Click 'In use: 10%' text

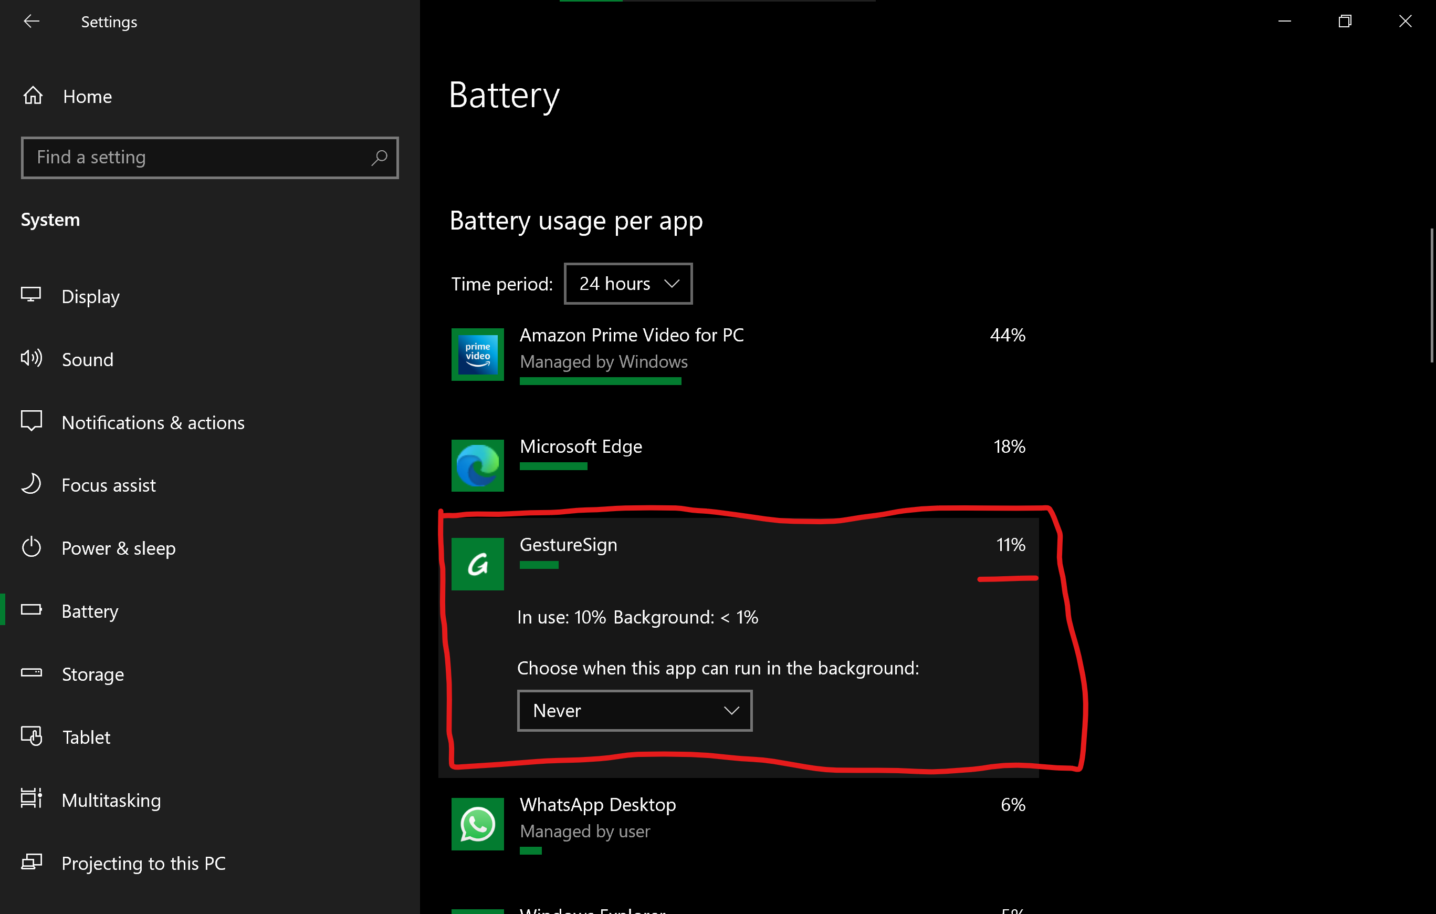pyautogui.click(x=562, y=618)
